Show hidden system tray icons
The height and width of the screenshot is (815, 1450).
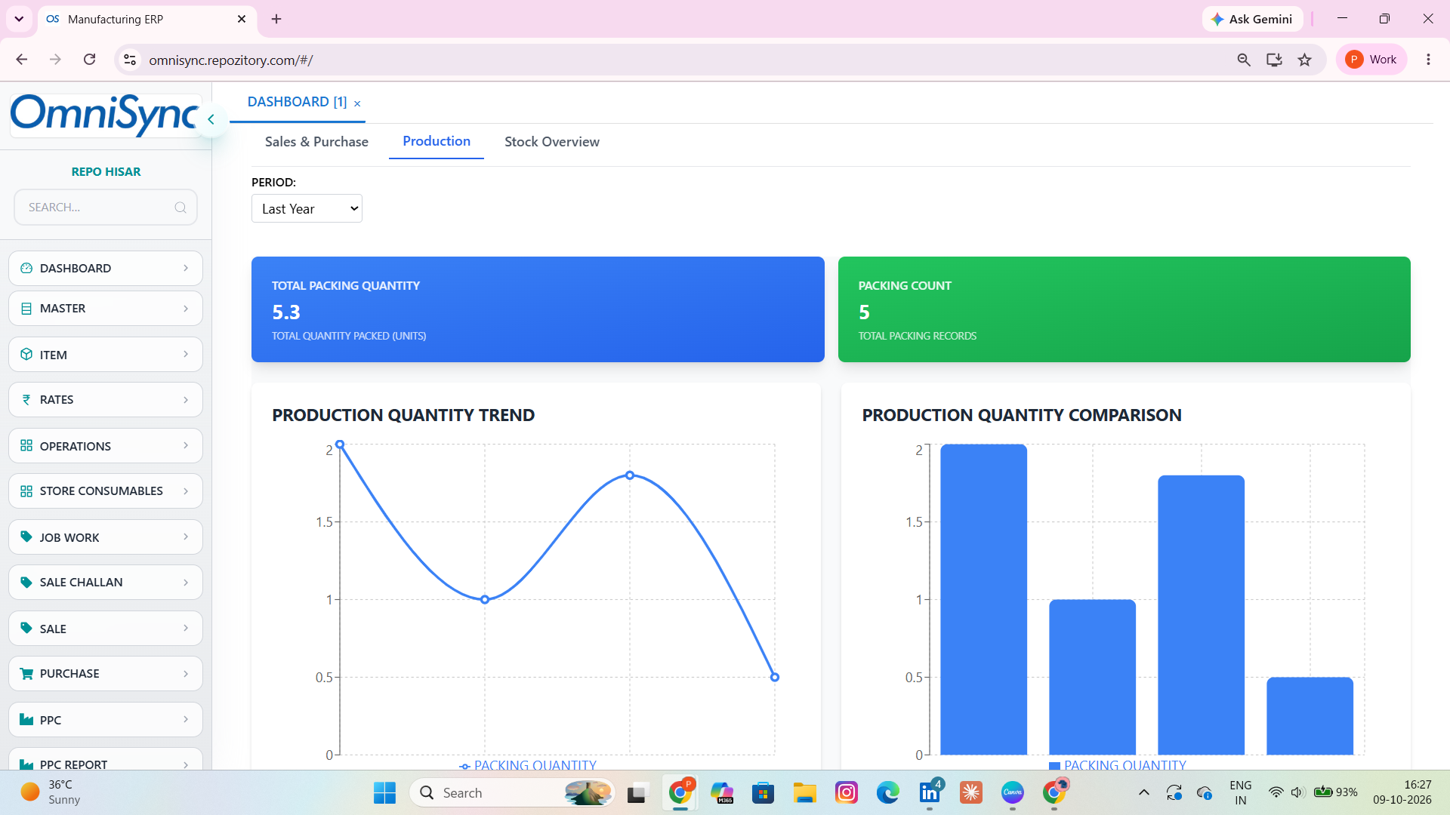tap(1144, 793)
